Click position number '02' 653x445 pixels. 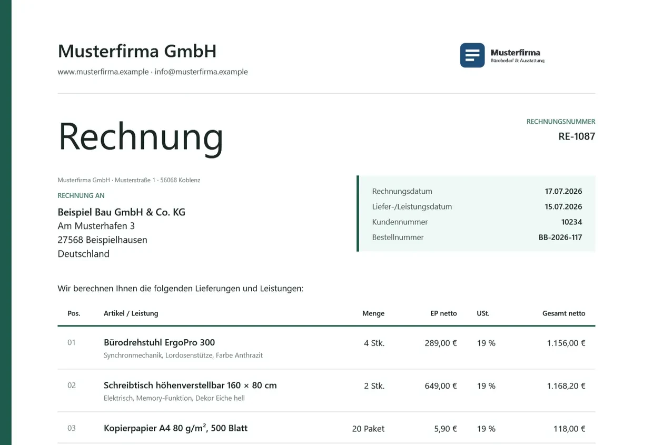[x=72, y=385]
